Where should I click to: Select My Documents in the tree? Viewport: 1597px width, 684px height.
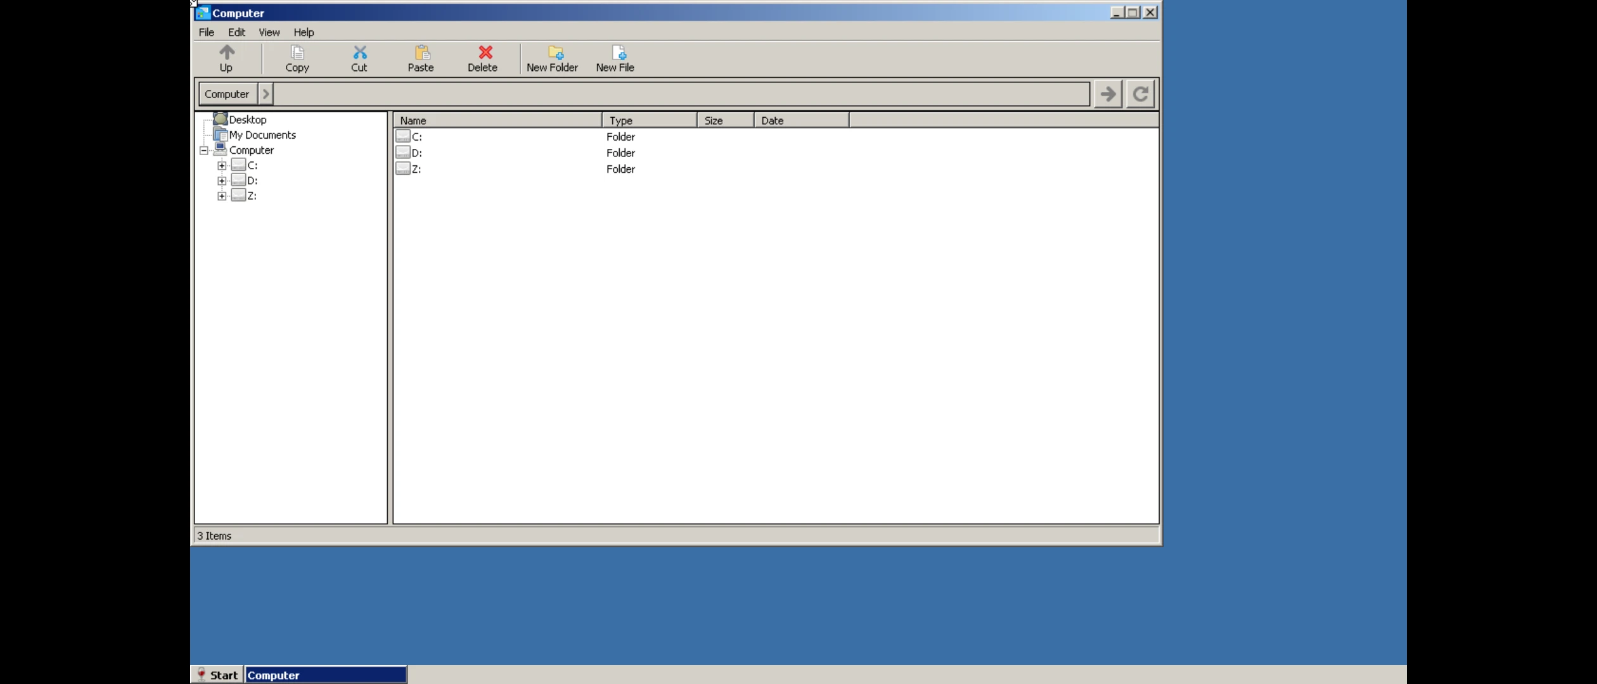point(262,135)
